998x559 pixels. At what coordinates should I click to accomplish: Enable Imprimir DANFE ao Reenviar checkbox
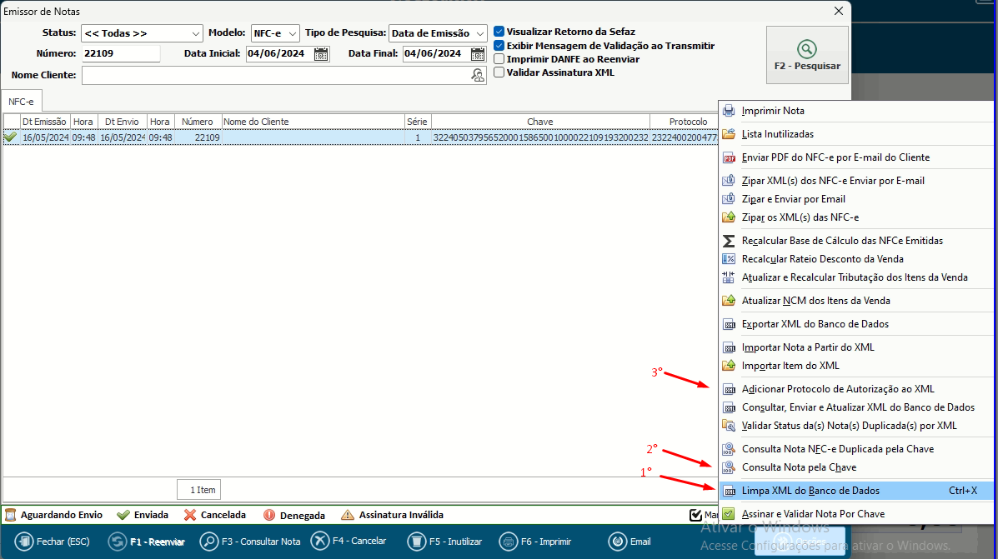click(x=499, y=59)
